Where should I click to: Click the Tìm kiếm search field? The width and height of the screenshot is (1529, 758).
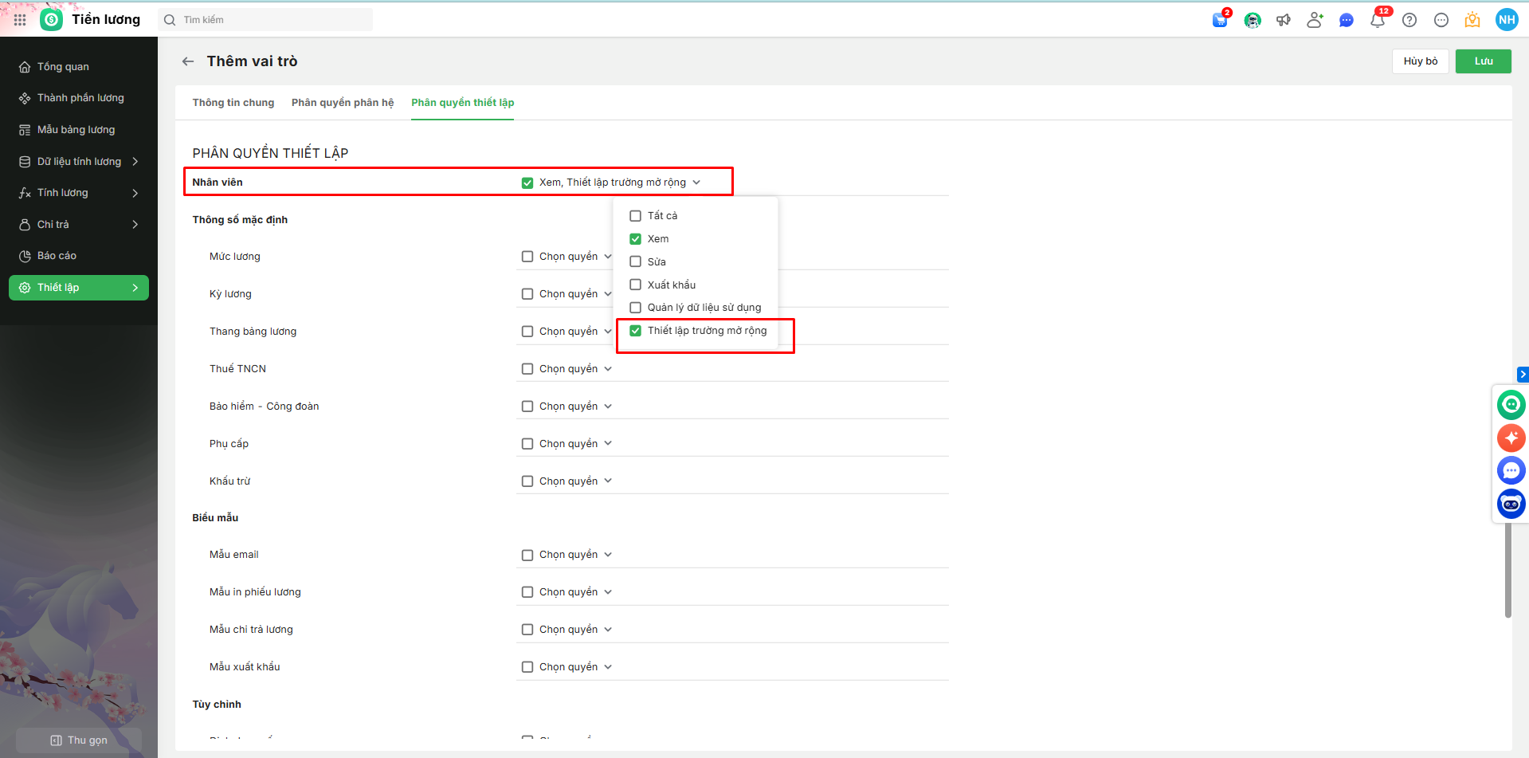266,20
